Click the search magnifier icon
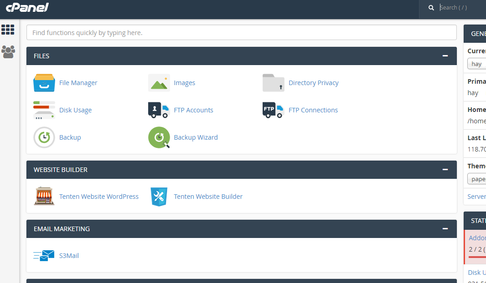The image size is (486, 283). (x=431, y=8)
